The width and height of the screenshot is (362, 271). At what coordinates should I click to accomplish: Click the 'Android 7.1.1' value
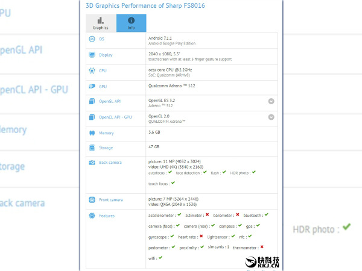click(x=160, y=39)
